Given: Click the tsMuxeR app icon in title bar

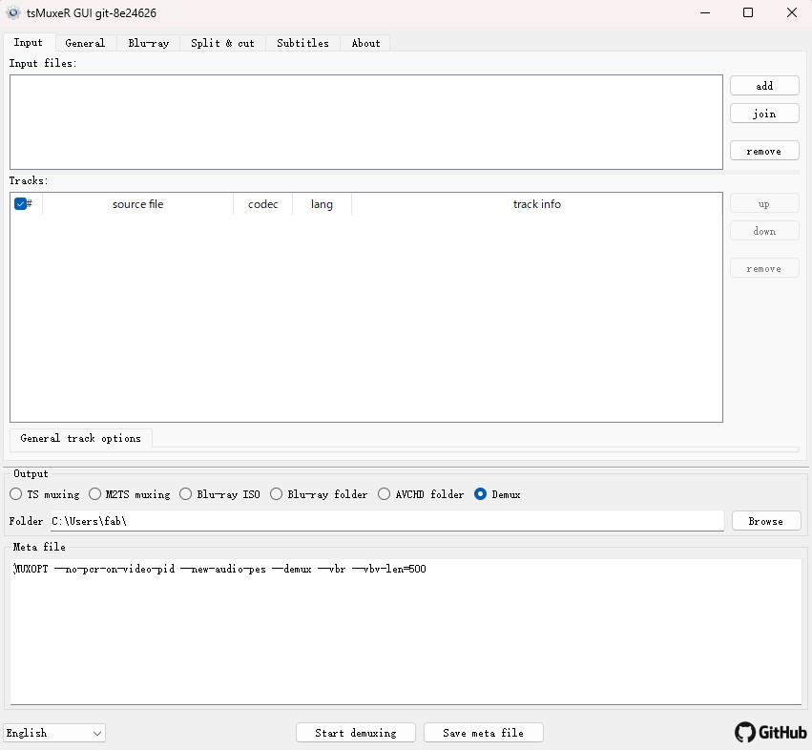Looking at the screenshot, I should 13,13.
